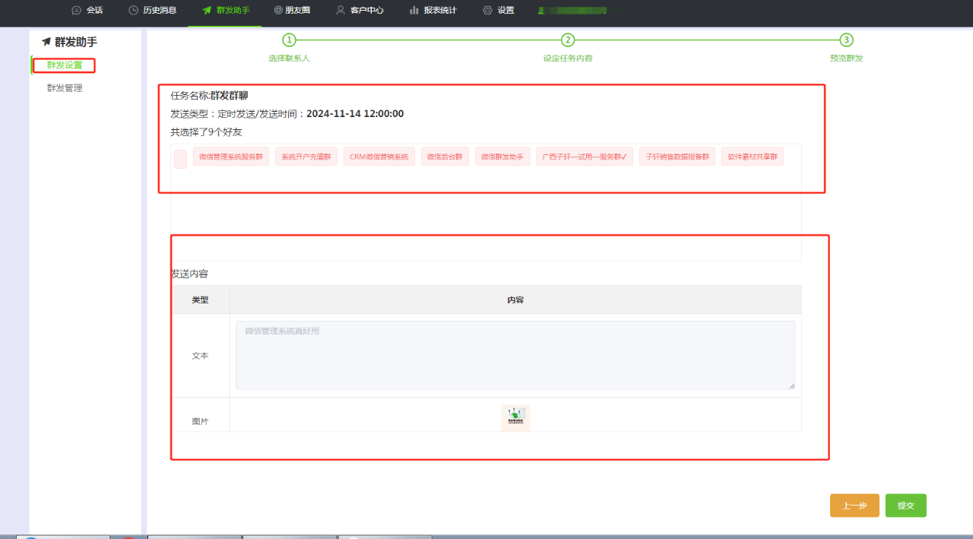Click the 发送内容 section label
973x539 pixels.
[x=189, y=274]
